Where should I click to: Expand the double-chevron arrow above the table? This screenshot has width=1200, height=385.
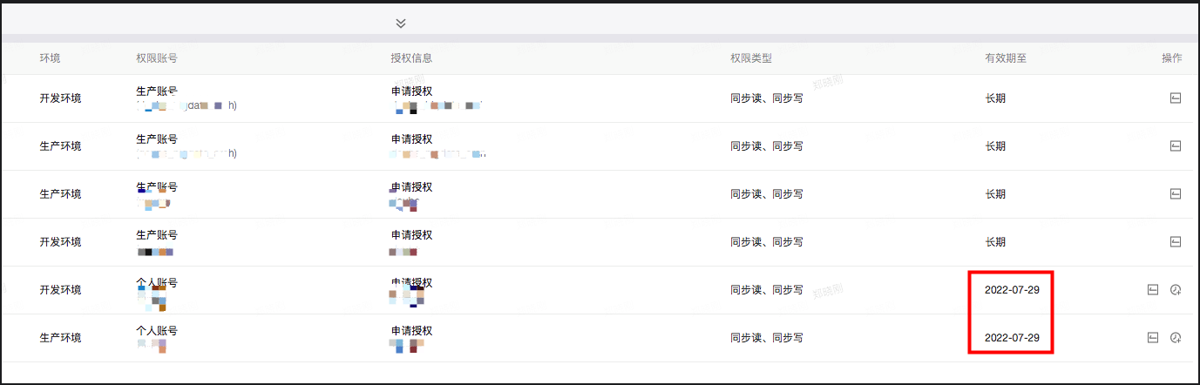(400, 24)
